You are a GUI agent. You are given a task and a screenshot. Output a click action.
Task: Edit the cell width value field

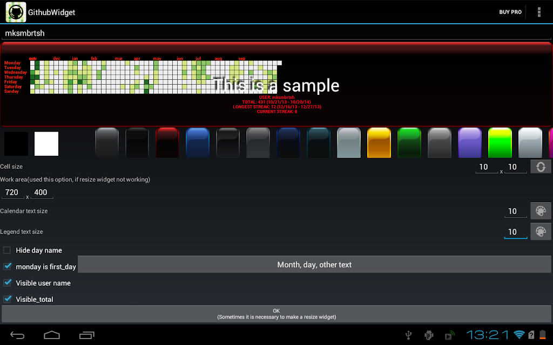[x=487, y=167]
